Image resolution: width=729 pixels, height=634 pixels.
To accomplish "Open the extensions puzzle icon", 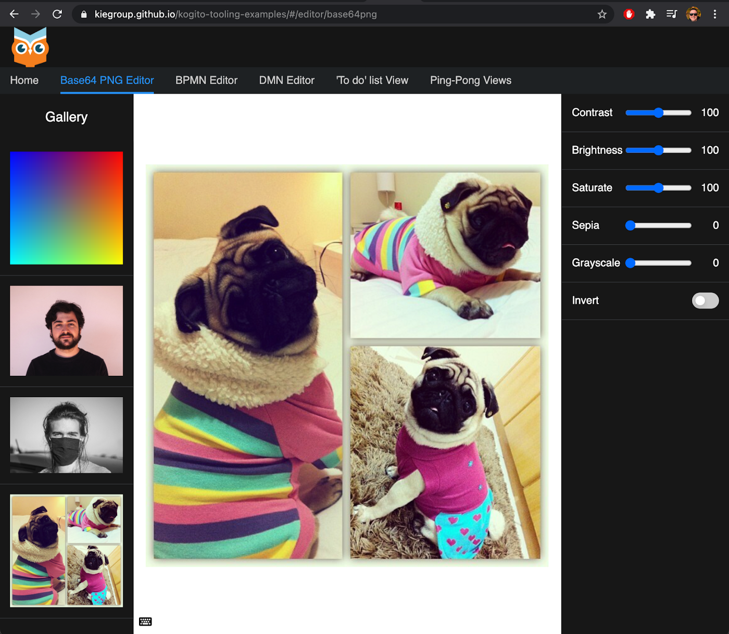I will [x=650, y=14].
